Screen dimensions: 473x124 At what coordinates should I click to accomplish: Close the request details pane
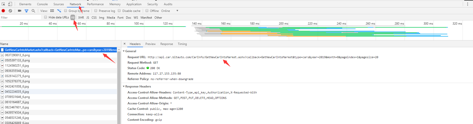pos(125,44)
